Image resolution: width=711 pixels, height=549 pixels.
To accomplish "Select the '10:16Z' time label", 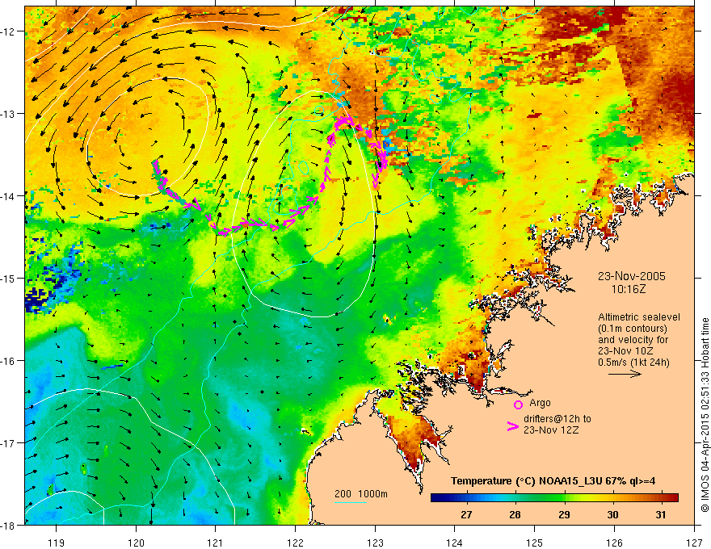I will (x=628, y=289).
